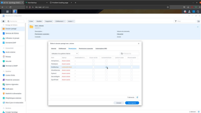The height and width of the screenshot is (113, 201).
Task: Check Lecture seule for KiwiBackup
Action: (x=119, y=67)
